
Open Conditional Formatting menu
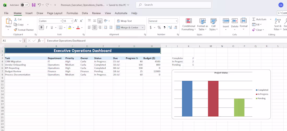pyautogui.click(x=189, y=24)
